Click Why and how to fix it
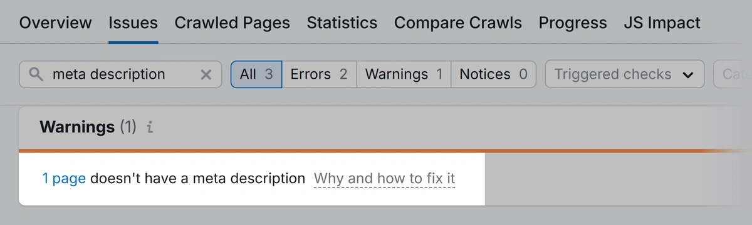Image resolution: width=752 pixels, height=225 pixels. point(384,179)
